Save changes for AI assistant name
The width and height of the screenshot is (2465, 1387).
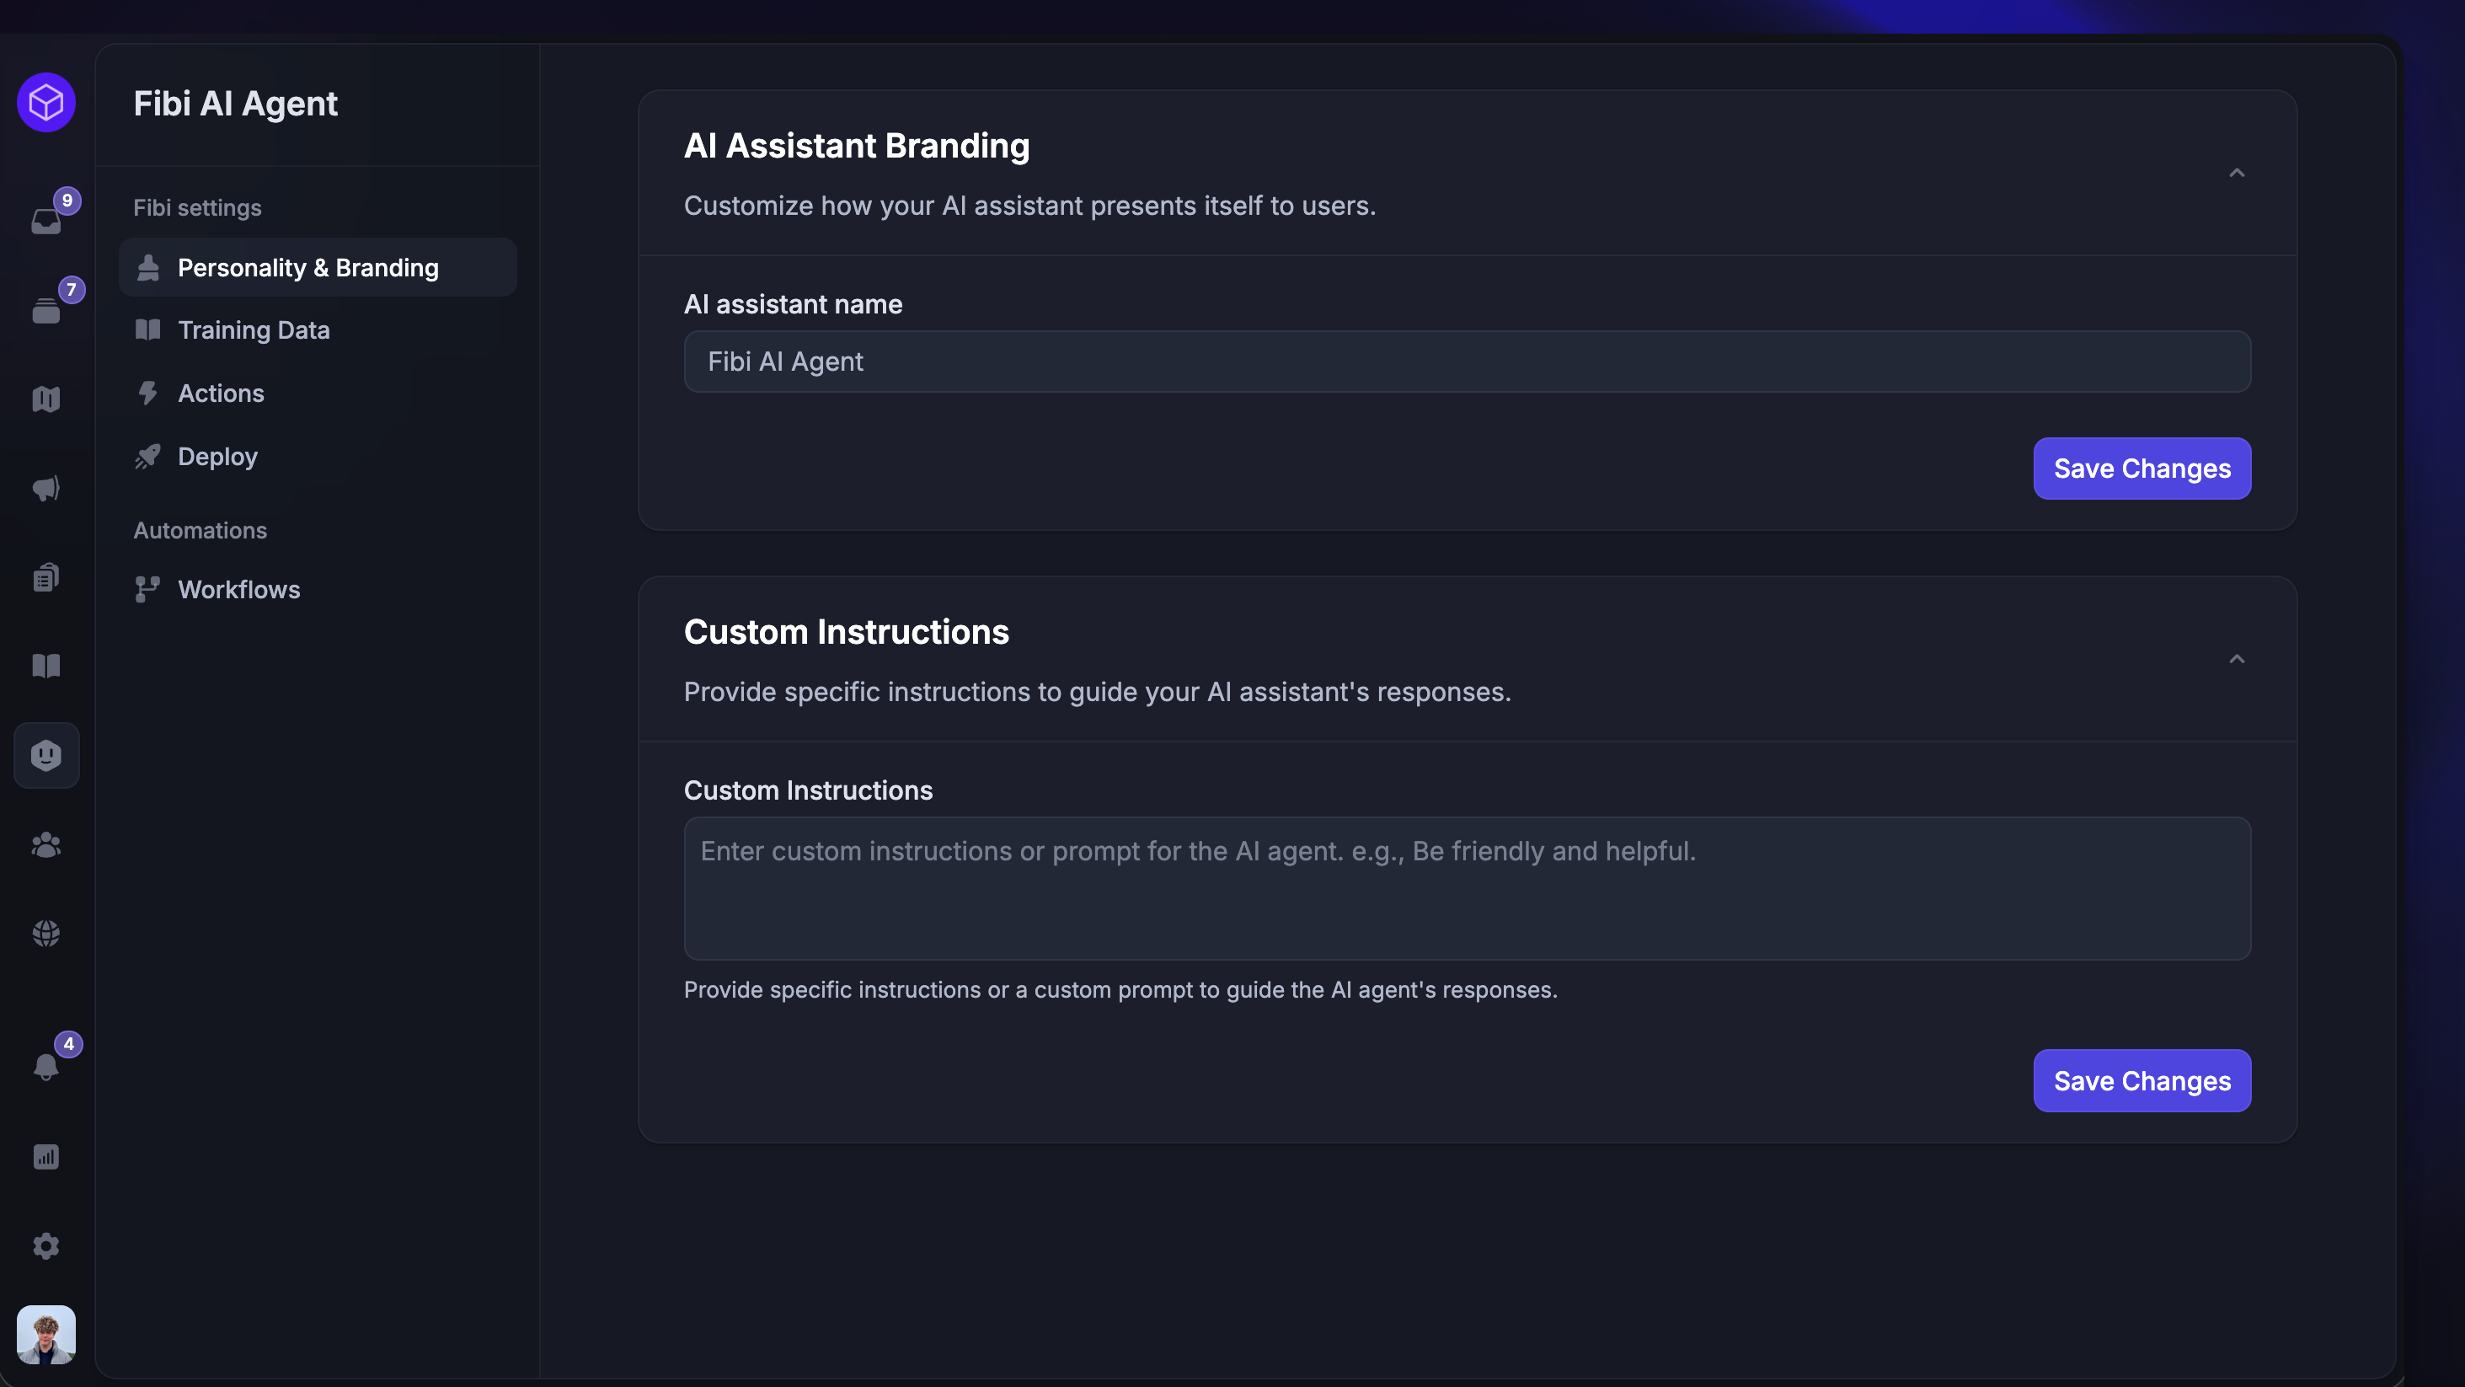pyautogui.click(x=2142, y=469)
